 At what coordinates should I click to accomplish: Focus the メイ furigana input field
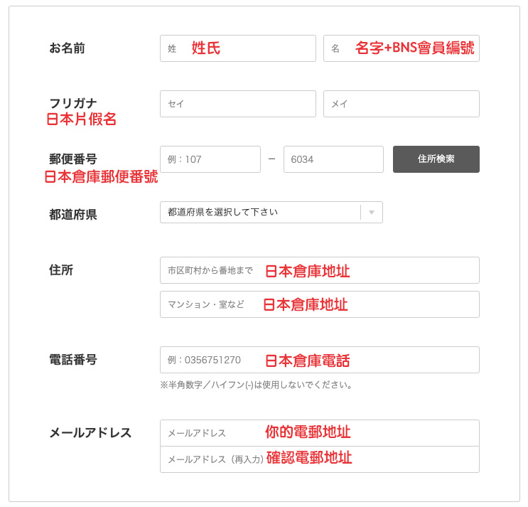401,104
